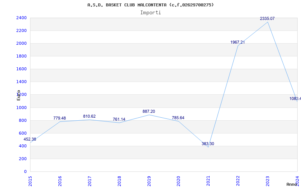This screenshot has height=188, width=301.
Task: Click the 2022 x-axis label
Action: click(x=238, y=181)
